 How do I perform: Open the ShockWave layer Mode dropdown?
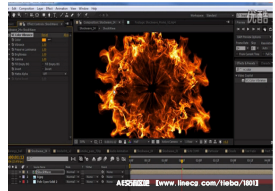[72, 172]
